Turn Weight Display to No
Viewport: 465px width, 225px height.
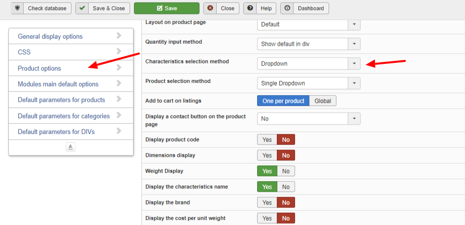[x=286, y=171]
